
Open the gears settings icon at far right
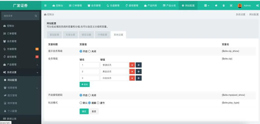click(257, 6)
